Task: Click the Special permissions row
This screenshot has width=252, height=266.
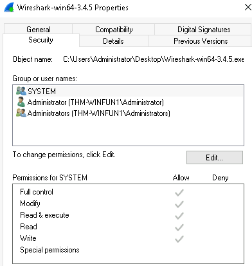Action: pyautogui.click(x=128, y=250)
